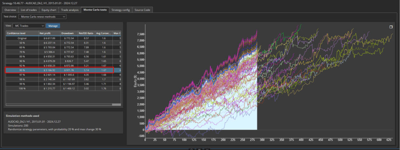Click the Randomize strategy parameters description line
Screen dimensions: 400x150
coord(55,129)
